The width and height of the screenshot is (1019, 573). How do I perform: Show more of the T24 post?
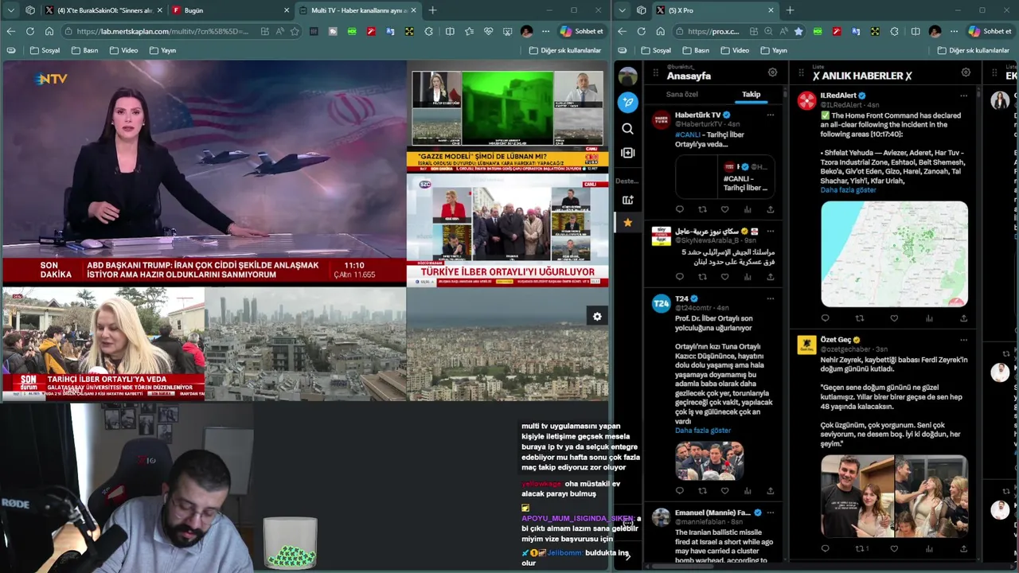pos(702,431)
